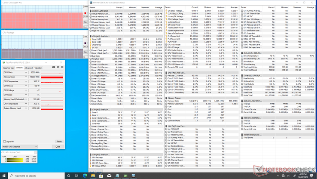The width and height of the screenshot is (317, 179).
Task: Click thermometer icon beside CPU Package temperature
Action: point(91,157)
